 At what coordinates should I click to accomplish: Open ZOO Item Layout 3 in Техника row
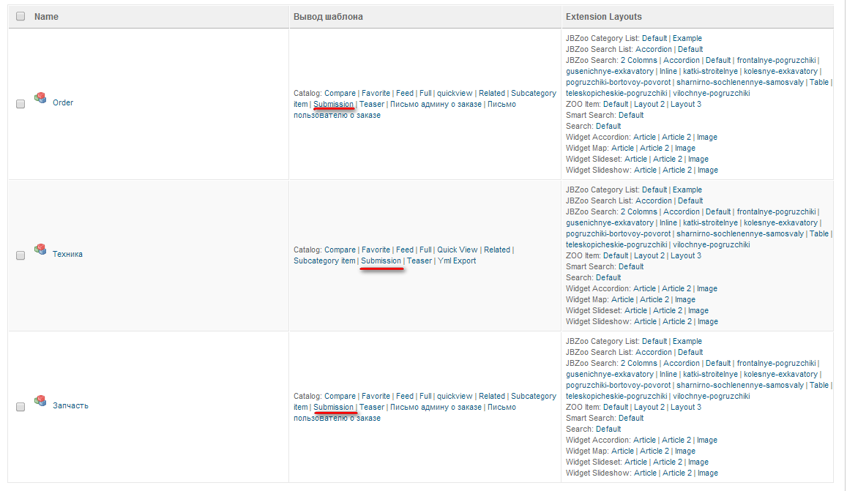pyautogui.click(x=686, y=256)
